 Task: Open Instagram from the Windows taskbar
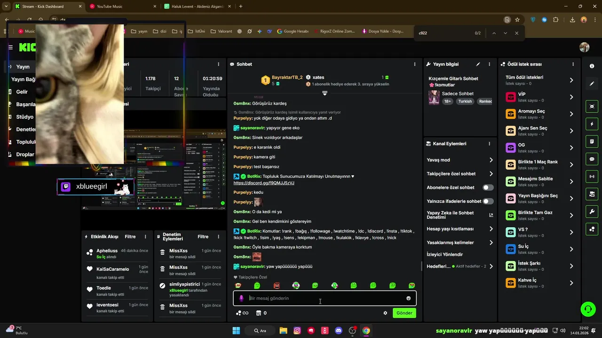297,330
